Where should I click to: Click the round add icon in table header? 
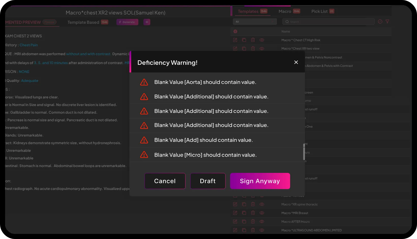[x=235, y=31]
